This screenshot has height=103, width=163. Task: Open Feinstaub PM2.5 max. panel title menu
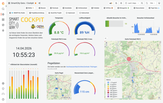[84, 39]
